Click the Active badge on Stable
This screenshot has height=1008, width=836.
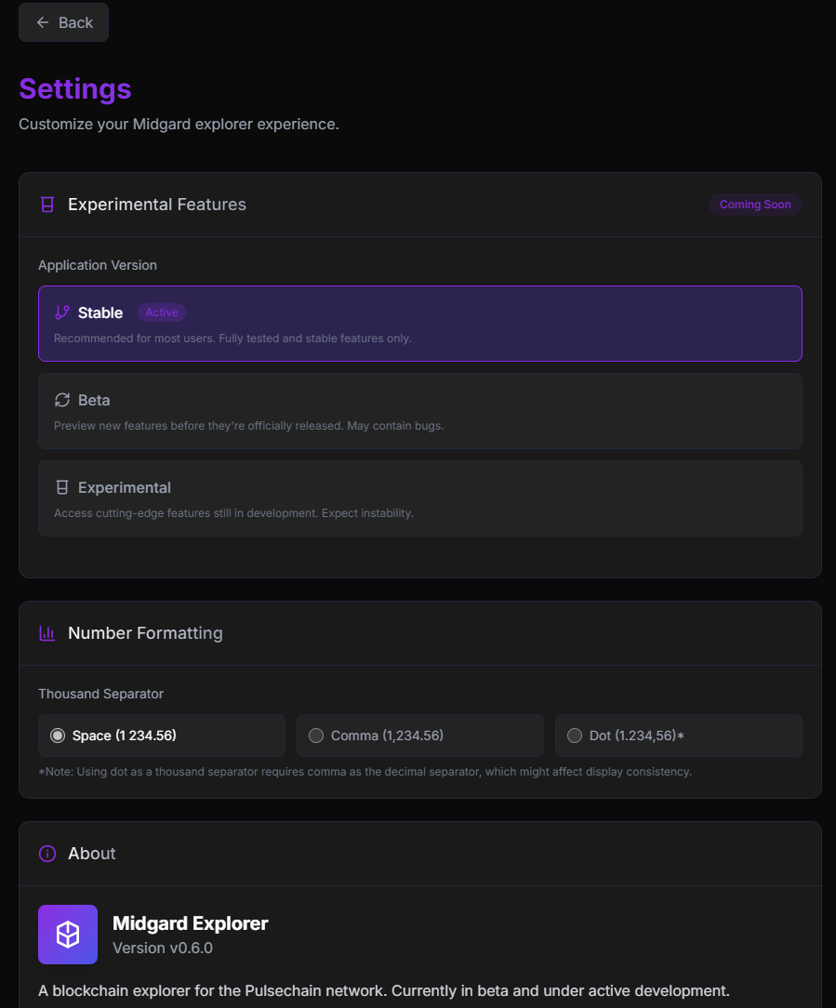(x=162, y=312)
